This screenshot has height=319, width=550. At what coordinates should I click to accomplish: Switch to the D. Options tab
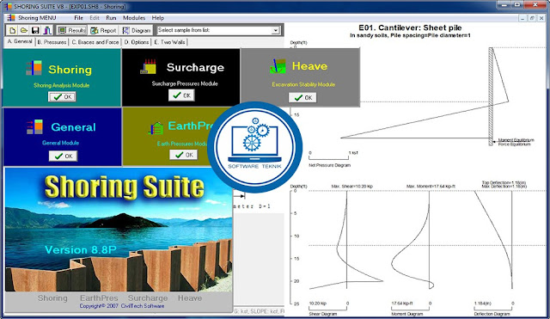[x=137, y=42]
